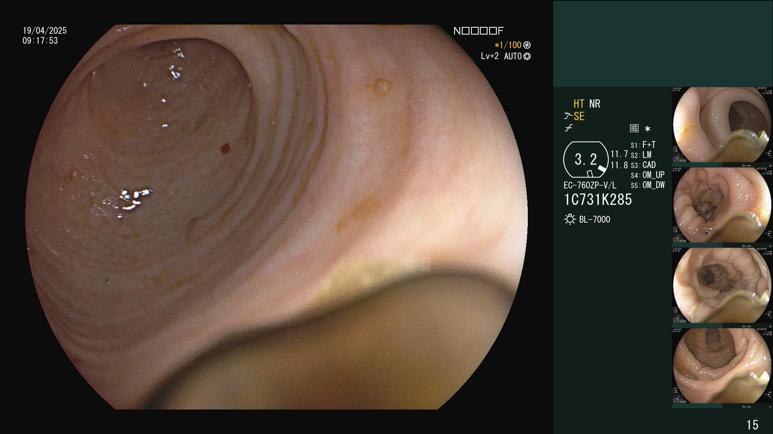Click the date 19/04/2025
The height and width of the screenshot is (434, 773).
click(x=45, y=31)
